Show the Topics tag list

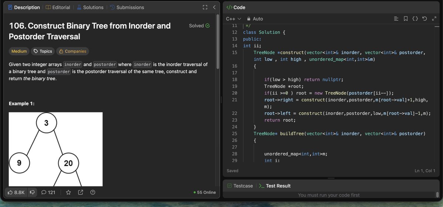(42, 52)
